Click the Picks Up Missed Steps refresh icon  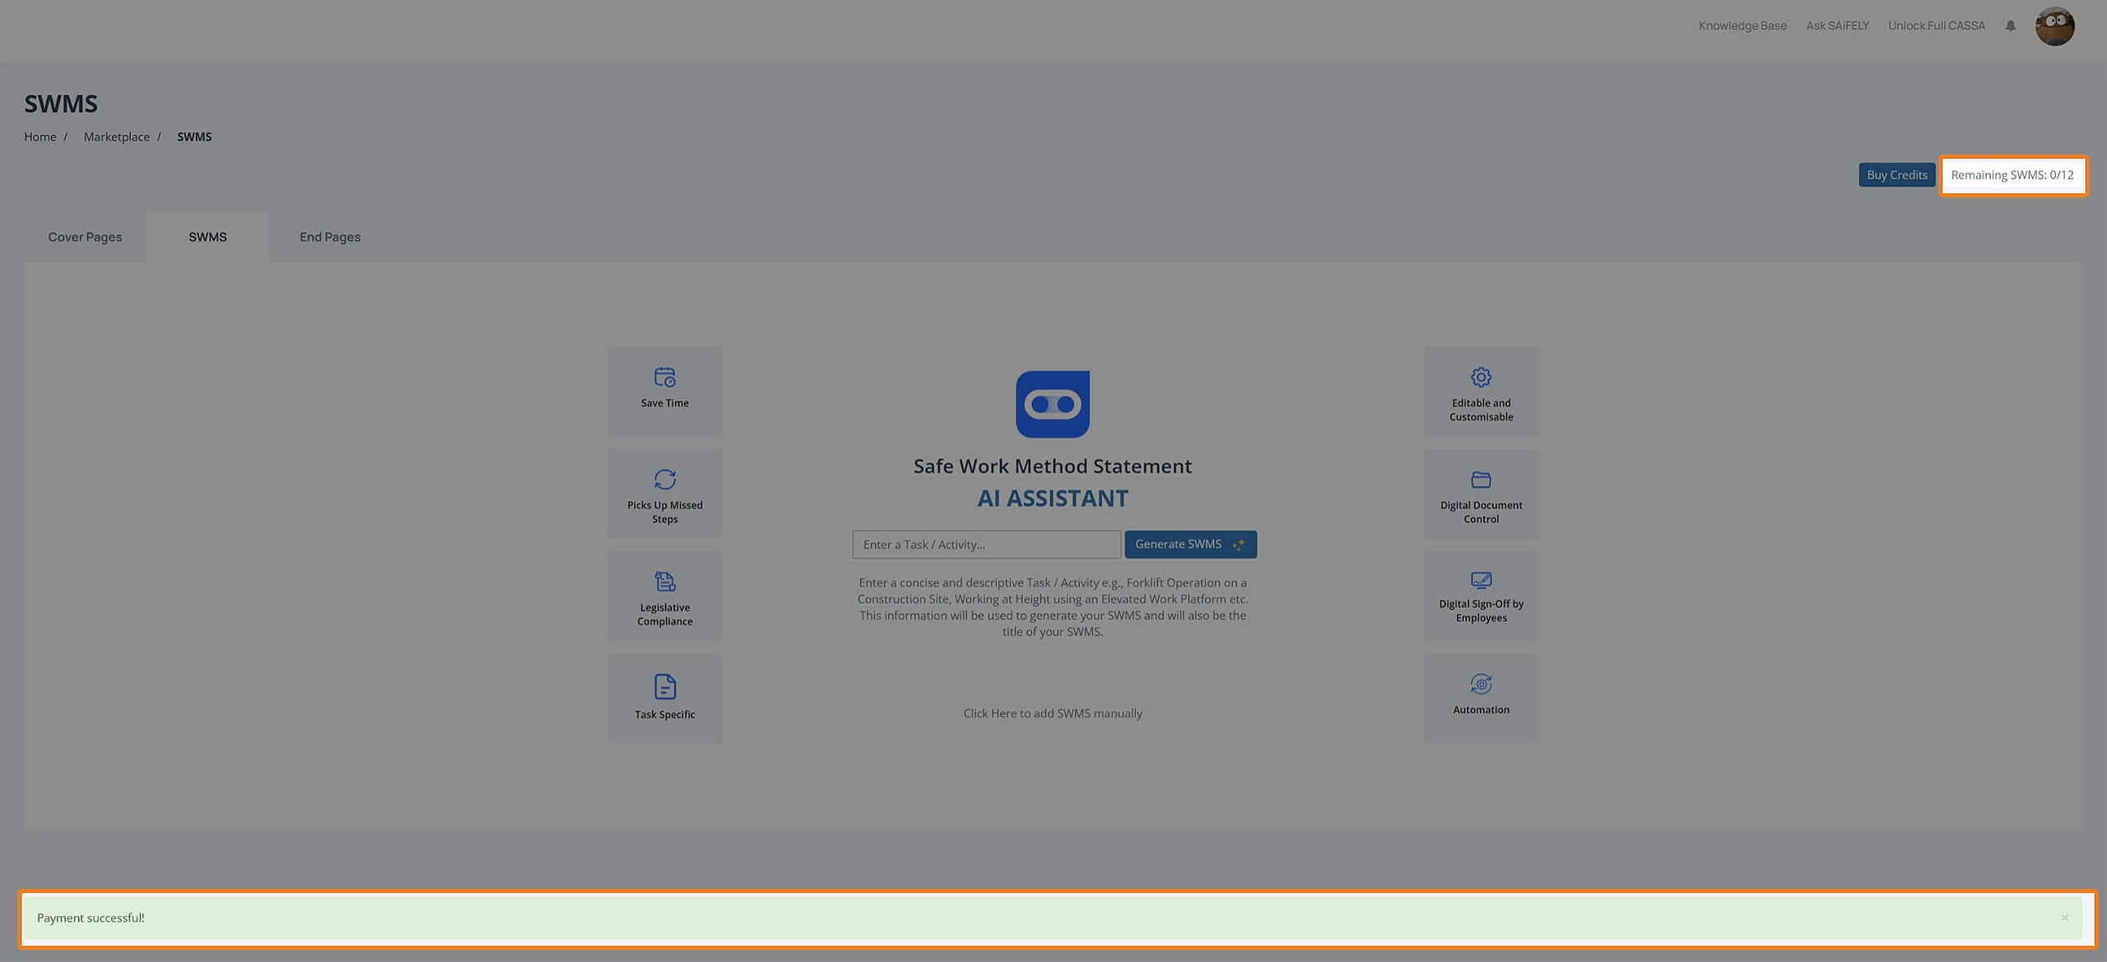pos(664,479)
